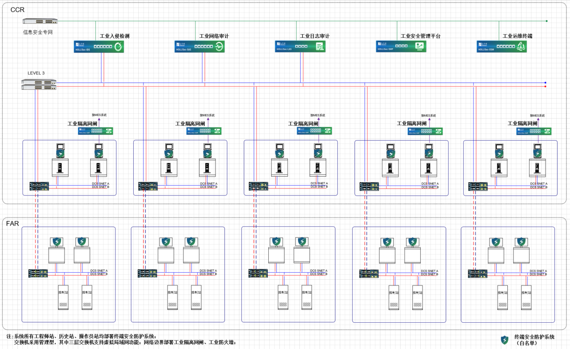Select the 工业运维终端 text label
This screenshot has width=570, height=349.
[517, 36]
